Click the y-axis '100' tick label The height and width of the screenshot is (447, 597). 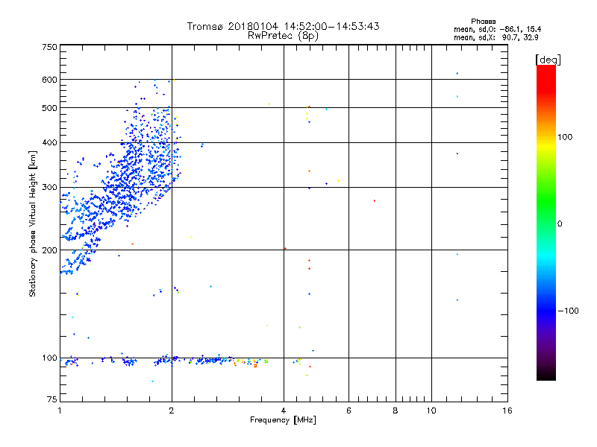49,358
